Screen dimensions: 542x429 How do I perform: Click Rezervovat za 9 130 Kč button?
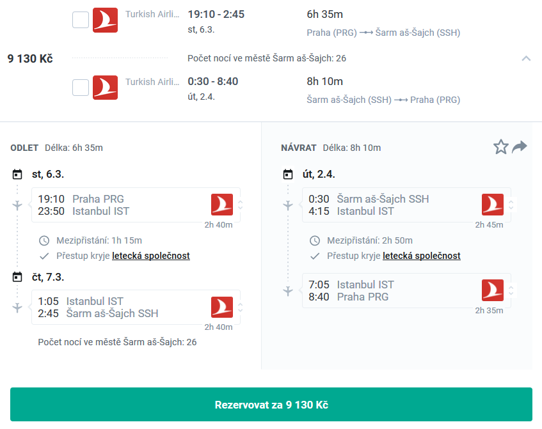coord(271,405)
